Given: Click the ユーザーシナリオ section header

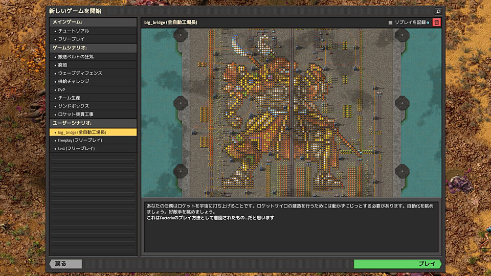Looking at the screenshot, I should tap(93, 123).
